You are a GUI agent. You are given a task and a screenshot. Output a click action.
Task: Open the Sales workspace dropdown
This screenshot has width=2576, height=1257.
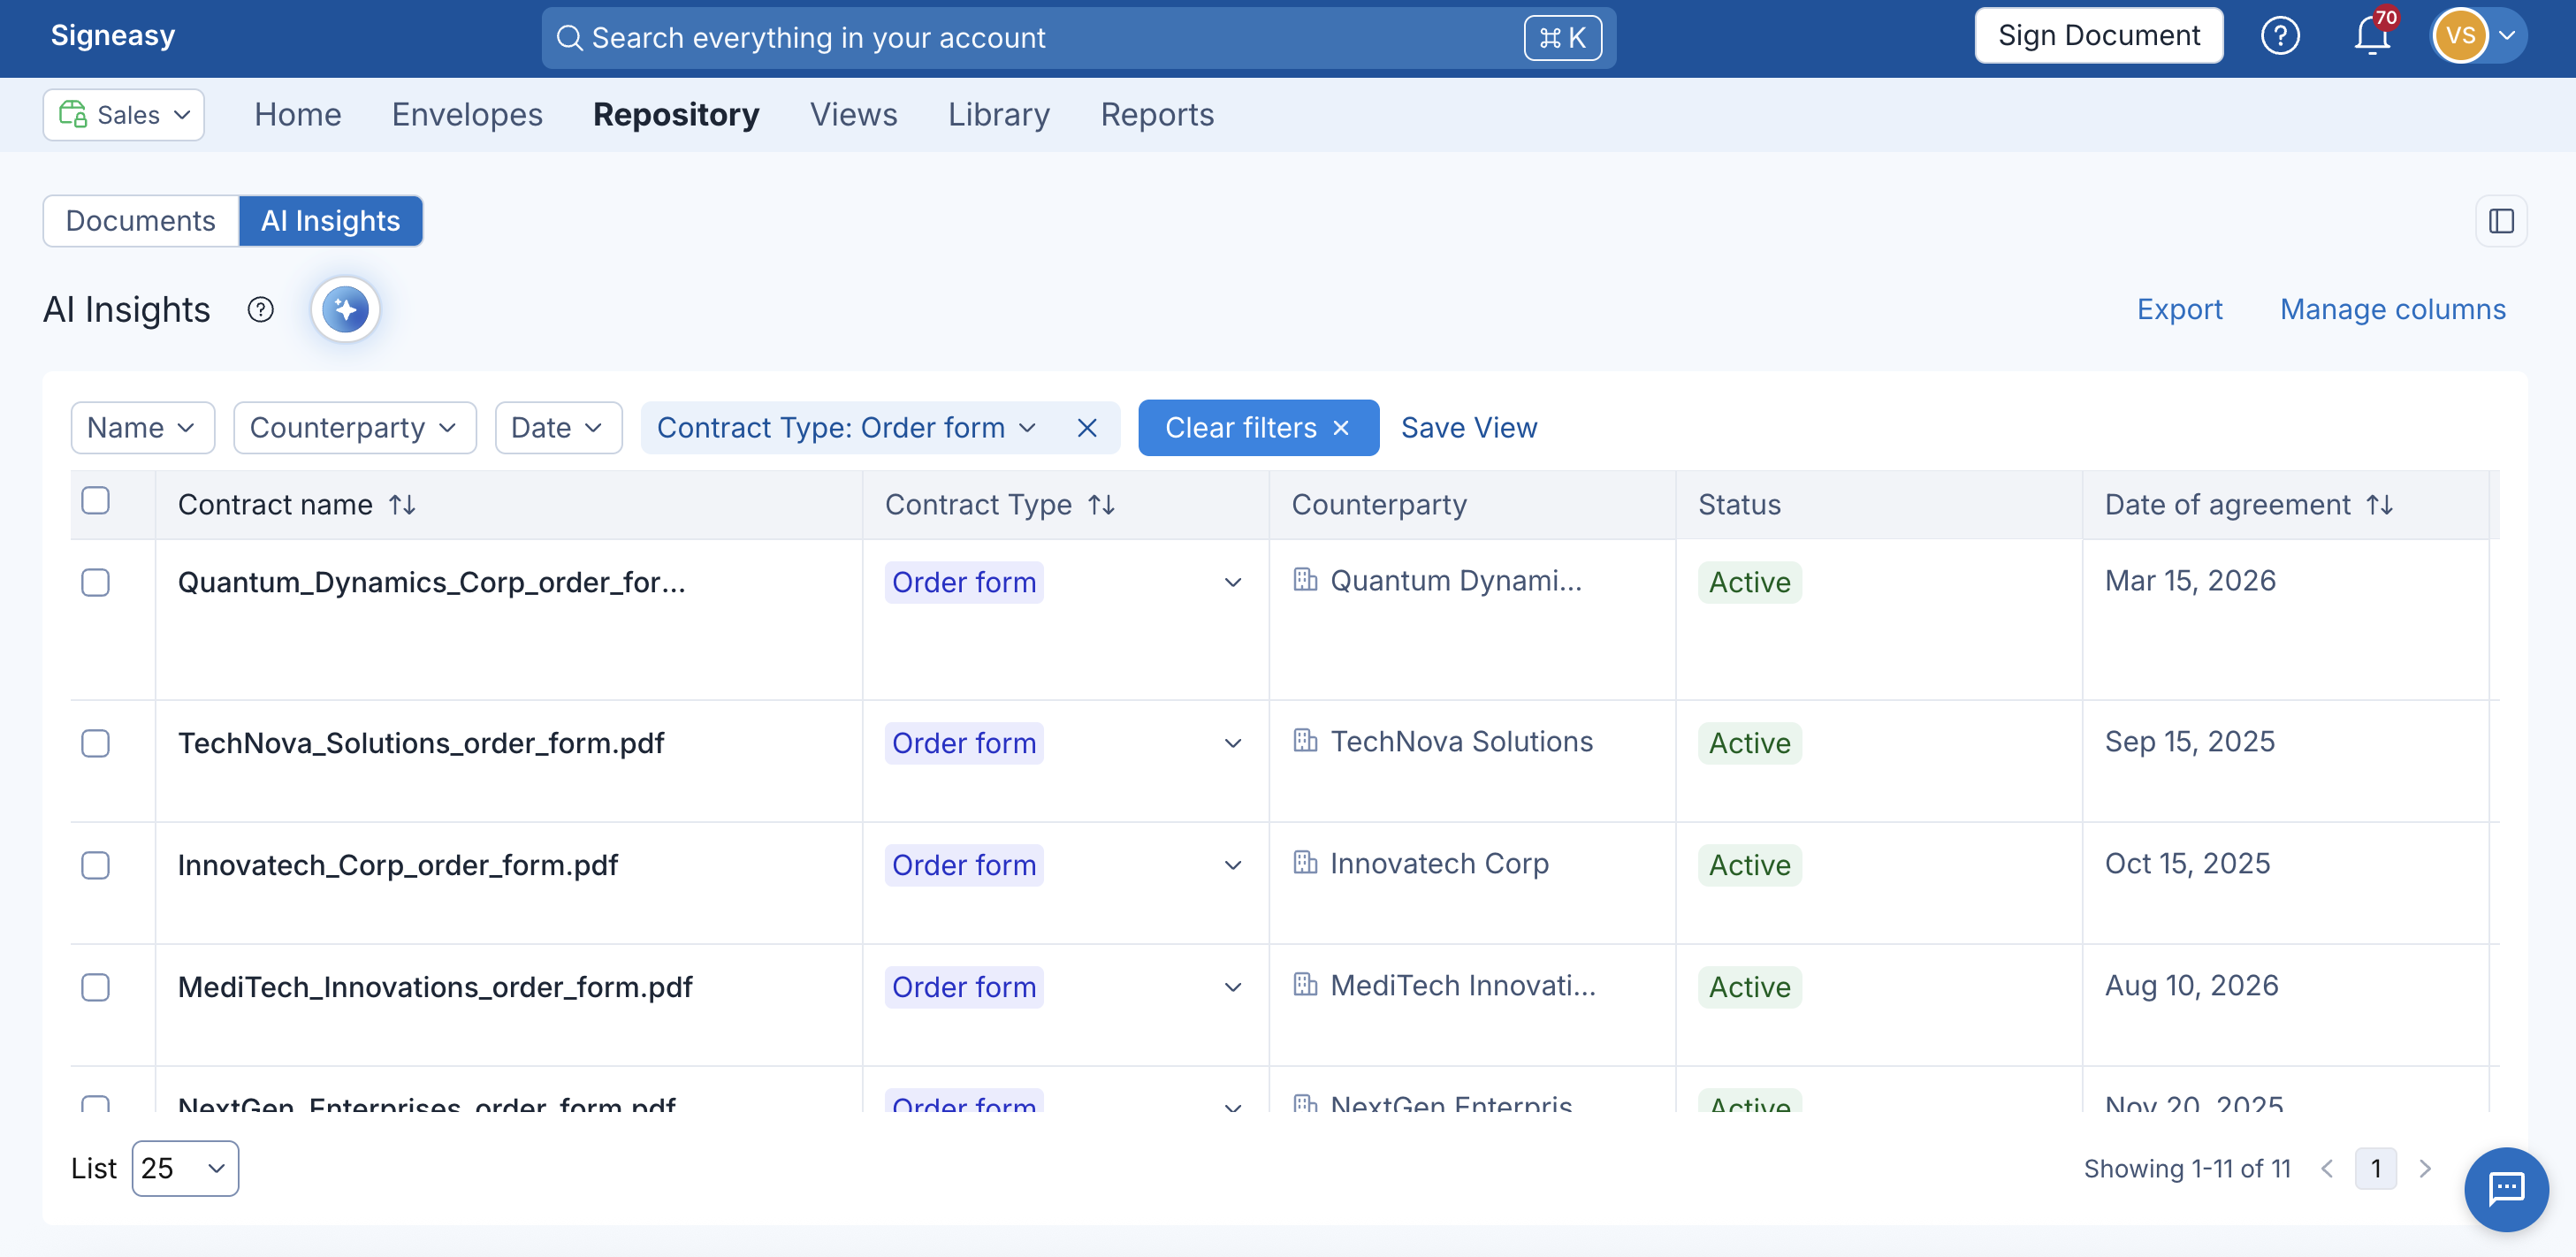click(x=124, y=115)
